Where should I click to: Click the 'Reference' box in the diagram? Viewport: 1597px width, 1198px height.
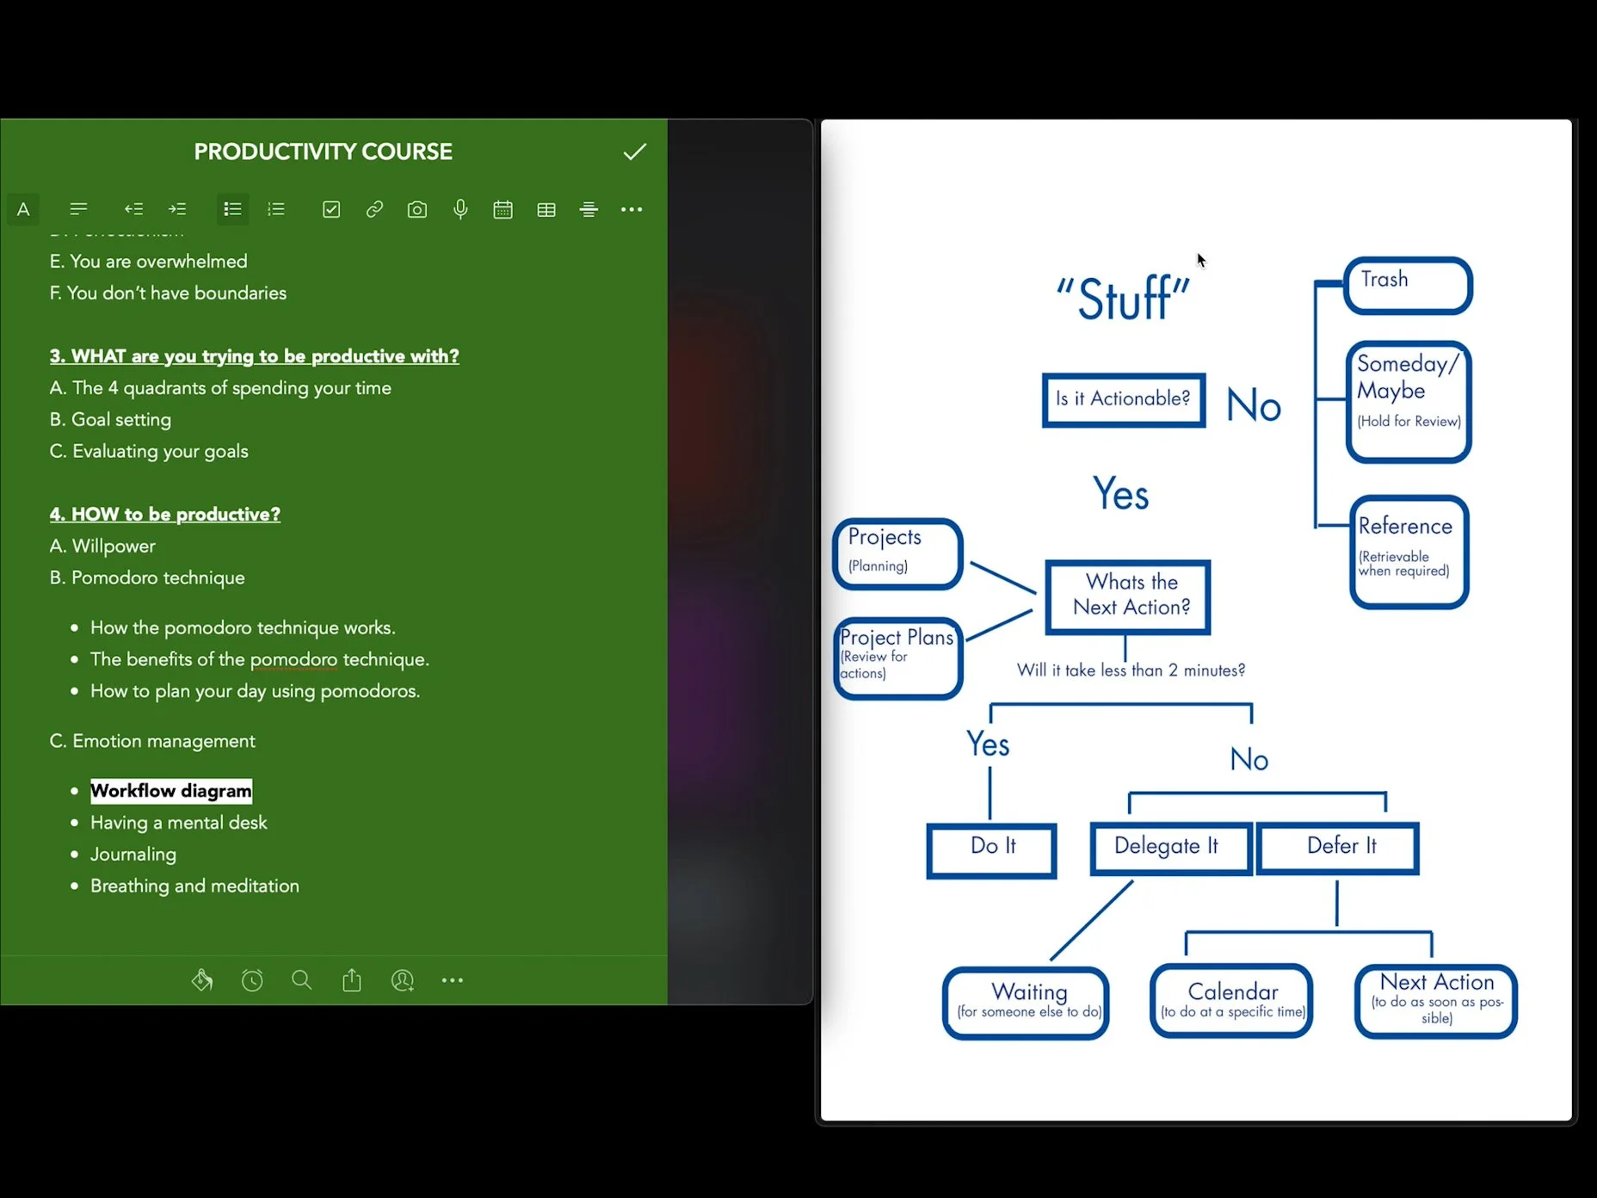[1409, 553]
